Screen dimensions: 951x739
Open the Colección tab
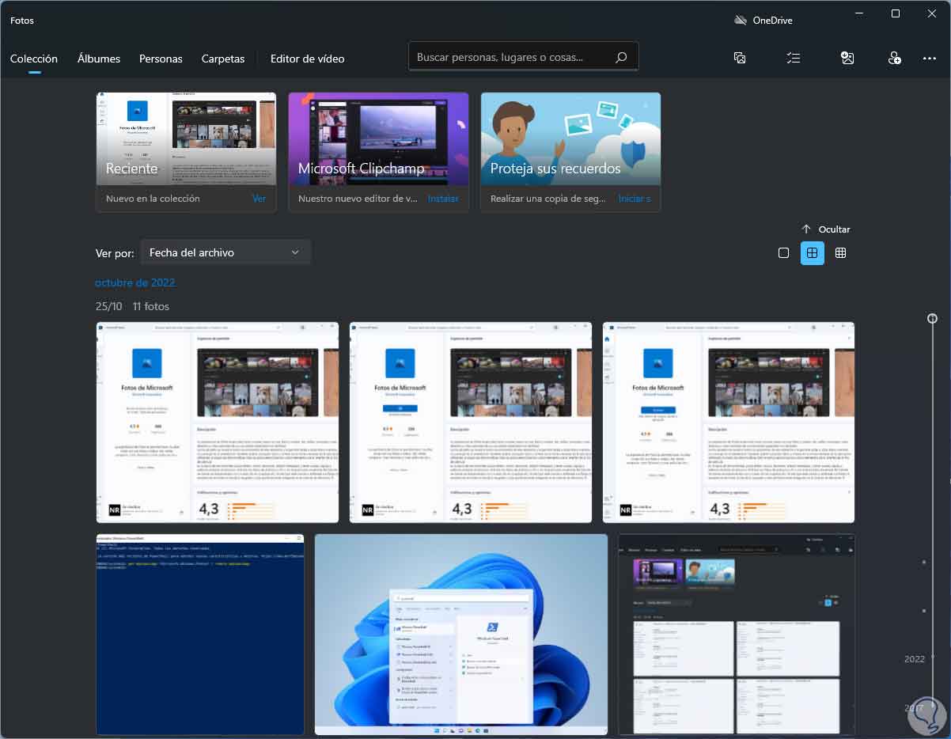point(34,59)
